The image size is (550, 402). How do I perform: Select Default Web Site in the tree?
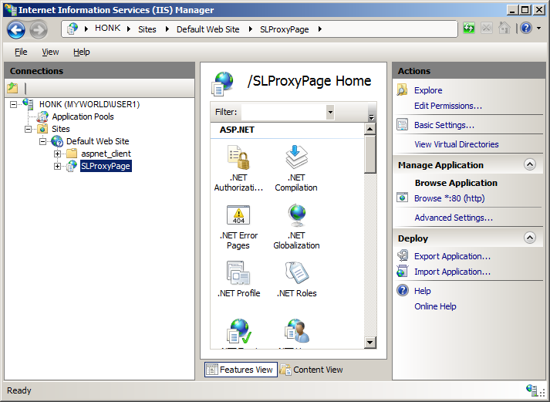tap(97, 141)
